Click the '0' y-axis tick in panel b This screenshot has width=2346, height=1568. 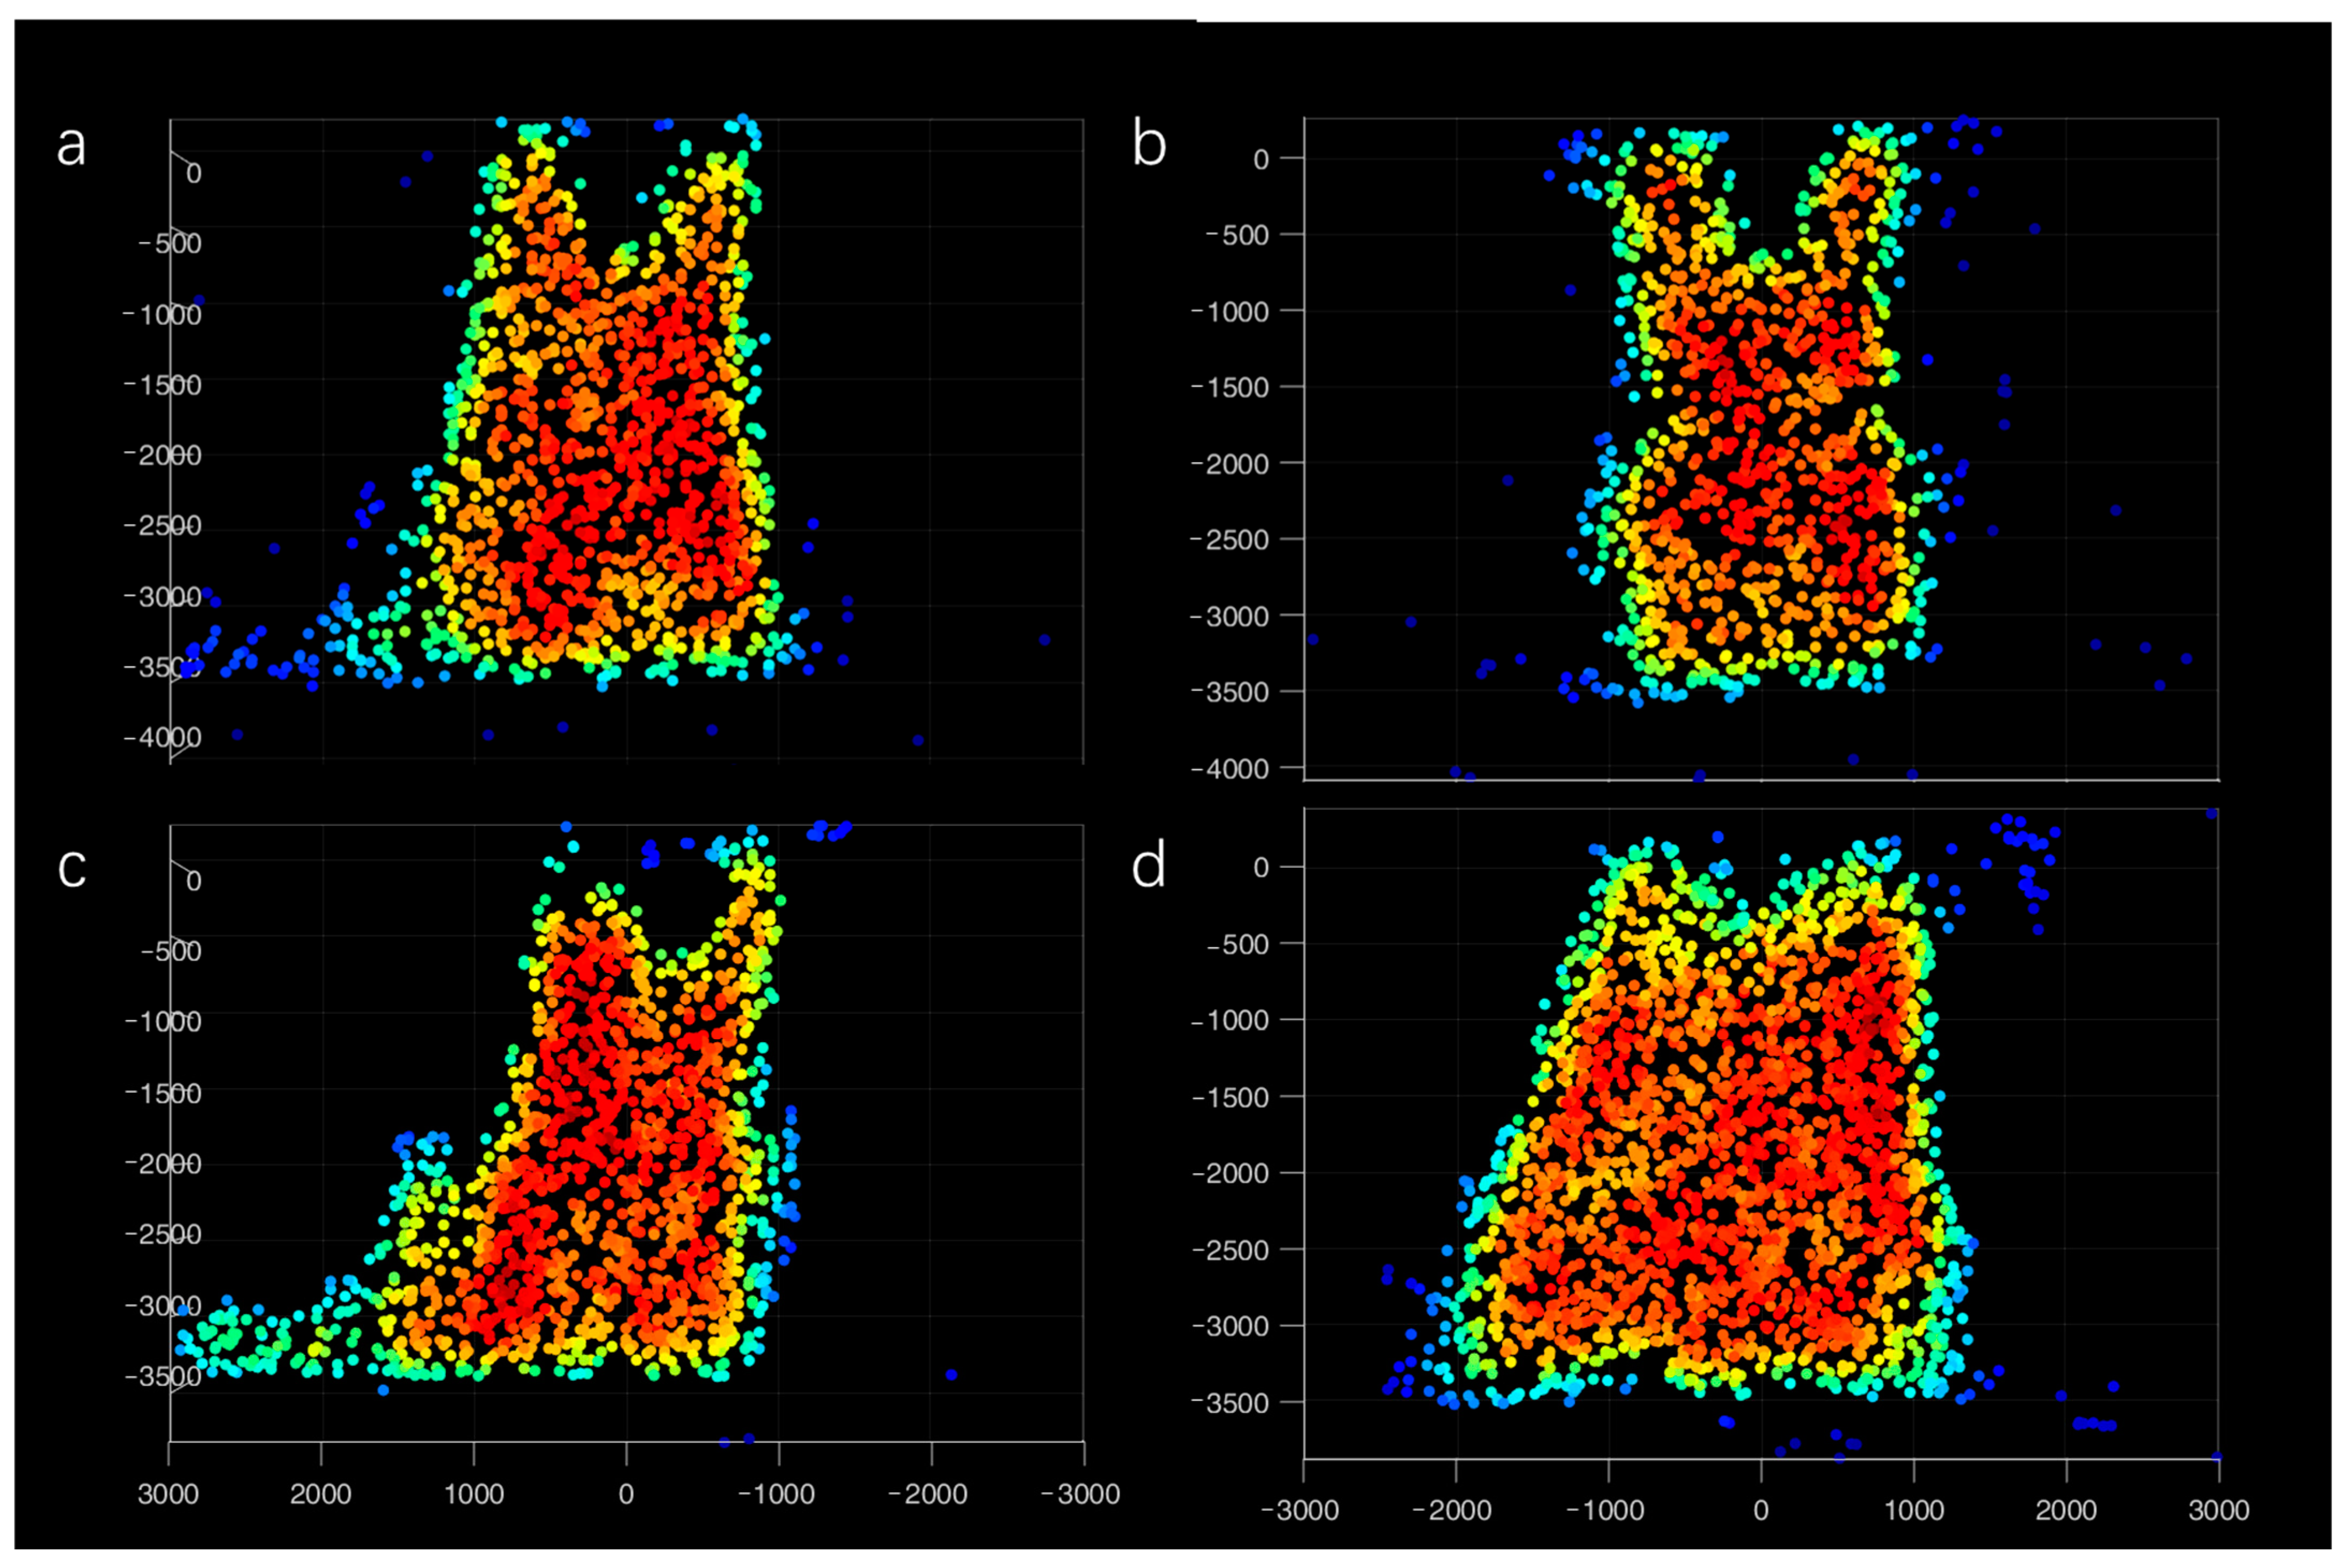coord(1261,159)
